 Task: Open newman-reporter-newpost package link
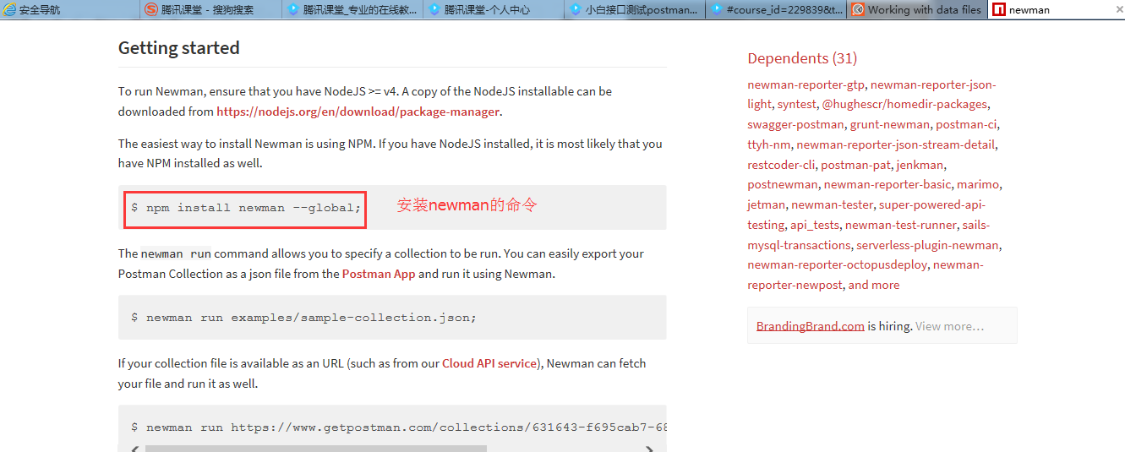click(x=866, y=275)
